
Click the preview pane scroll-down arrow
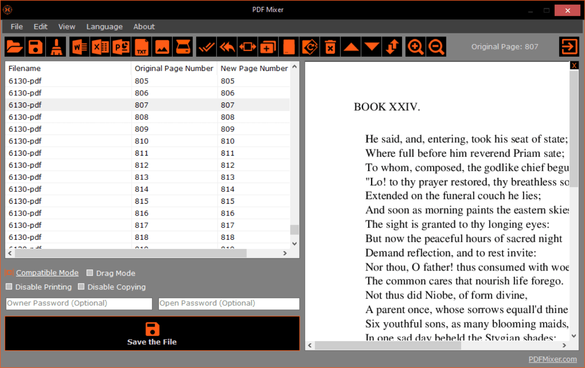pyautogui.click(x=574, y=336)
